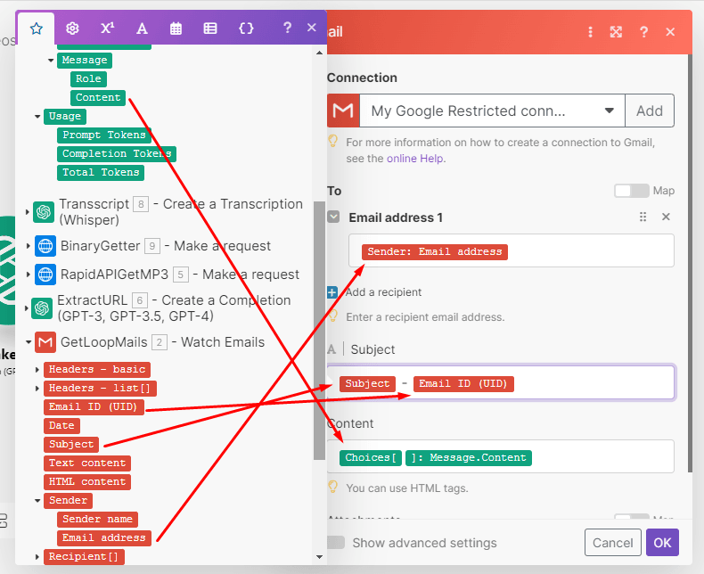The height and width of the screenshot is (574, 704).
Task: Click the Subject input field
Action: tap(588, 383)
